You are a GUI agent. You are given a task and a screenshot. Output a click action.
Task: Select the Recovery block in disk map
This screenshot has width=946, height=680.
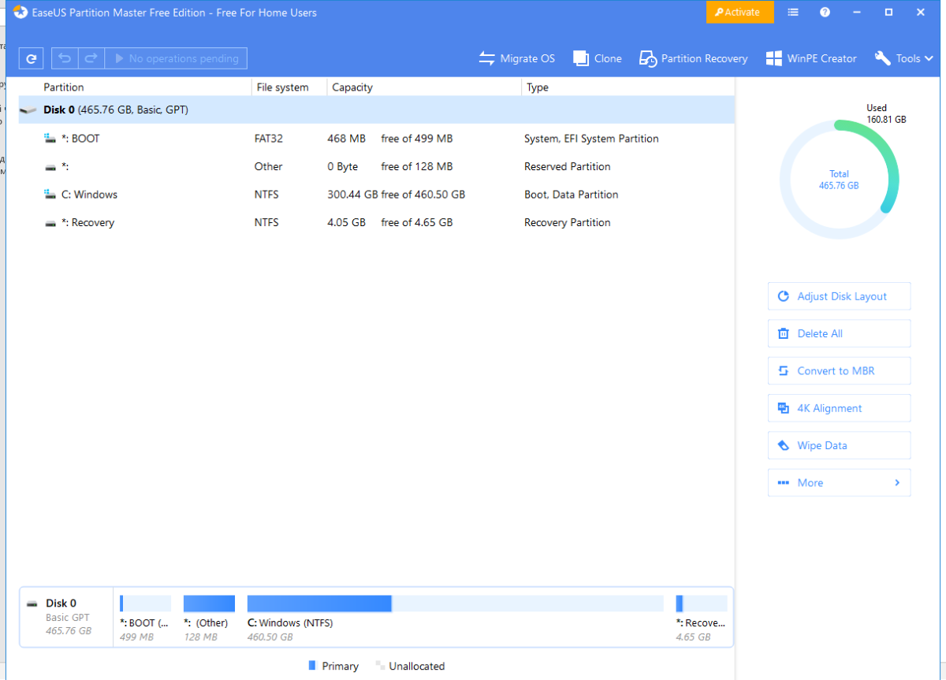(x=701, y=619)
